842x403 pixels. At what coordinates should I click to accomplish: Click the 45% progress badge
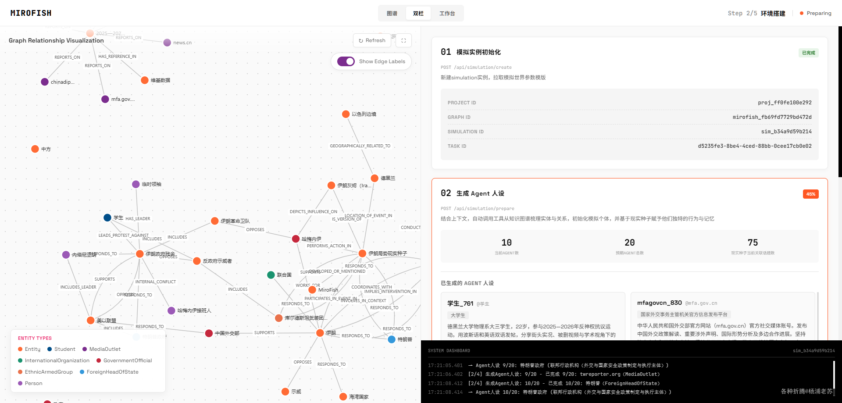(x=810, y=194)
